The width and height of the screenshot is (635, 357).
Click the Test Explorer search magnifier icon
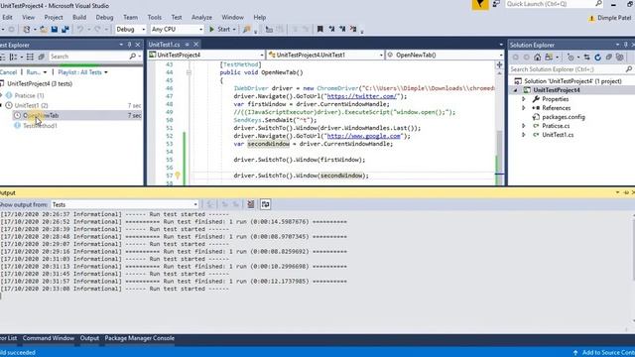pyautogui.click(x=132, y=57)
